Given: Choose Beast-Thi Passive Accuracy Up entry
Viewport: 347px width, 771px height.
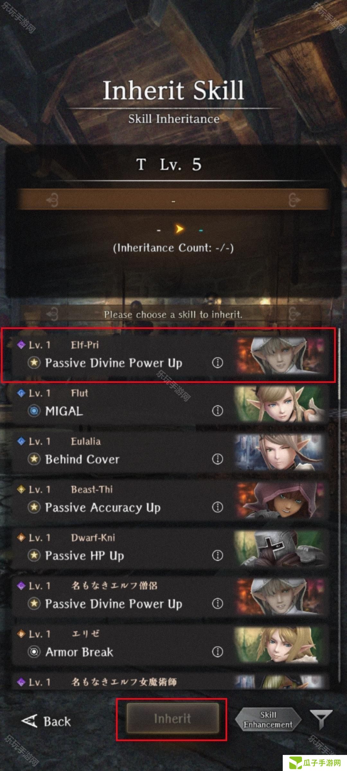Looking at the screenshot, I should 170,500.
